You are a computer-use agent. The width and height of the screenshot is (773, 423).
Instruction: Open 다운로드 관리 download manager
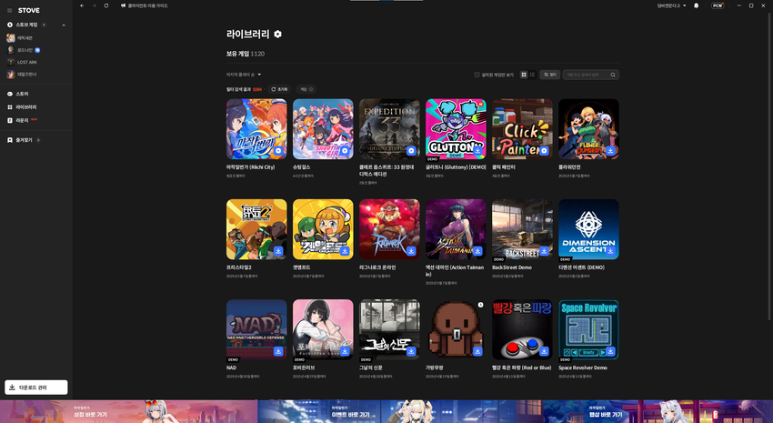(36, 388)
